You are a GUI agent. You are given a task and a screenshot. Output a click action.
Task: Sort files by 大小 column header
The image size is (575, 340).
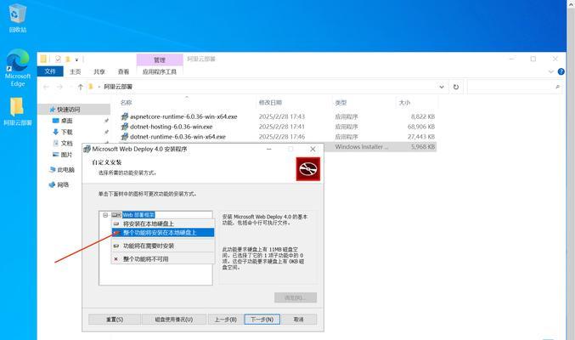tap(404, 103)
